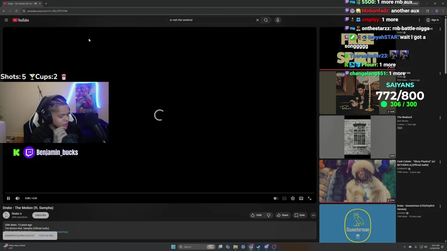Open options menu for The Weeknd video
The width and height of the screenshot is (447, 251).
[x=440, y=118]
